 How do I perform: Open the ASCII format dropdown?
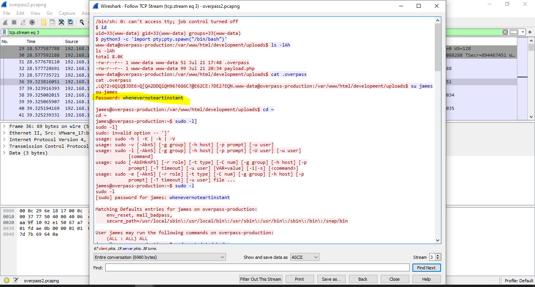click(305, 257)
